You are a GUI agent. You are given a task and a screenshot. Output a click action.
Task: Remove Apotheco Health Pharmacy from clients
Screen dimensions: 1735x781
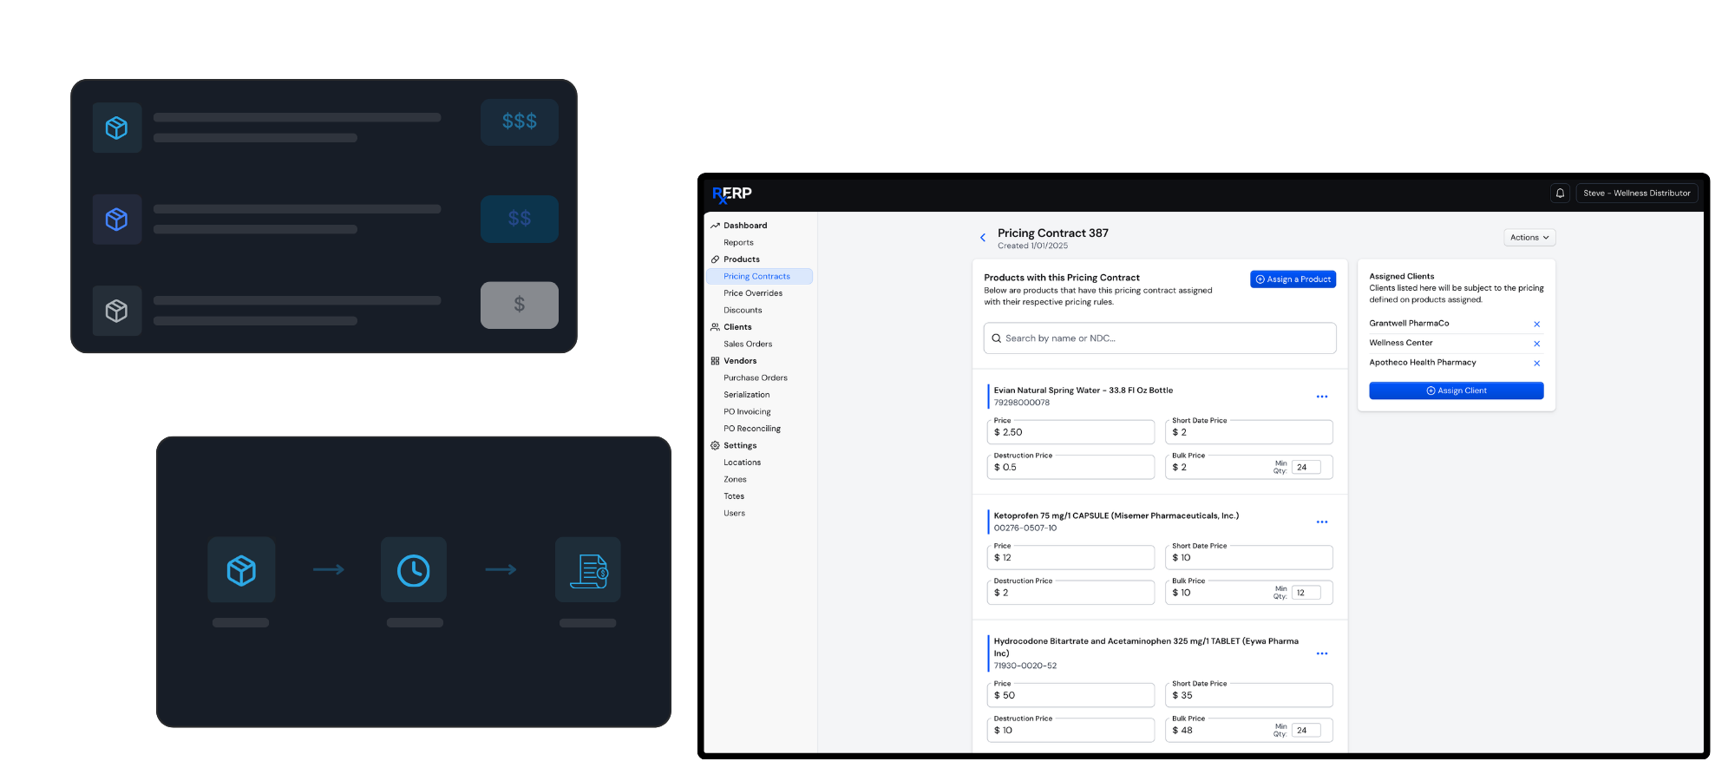1536,364
